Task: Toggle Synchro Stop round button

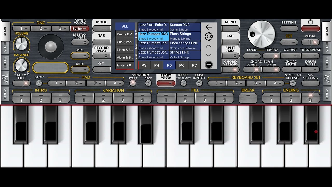Action: (x=148, y=83)
